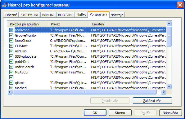Screen dimensions: 185x119
Task: Click the horizontal scrollbar thumb
Action: click(85, 92)
